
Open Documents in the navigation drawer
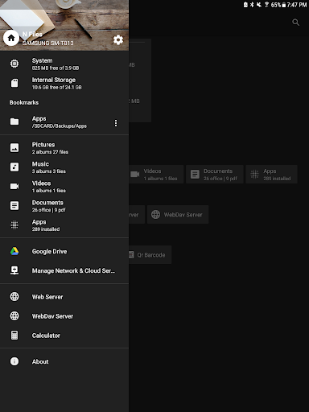(x=64, y=206)
